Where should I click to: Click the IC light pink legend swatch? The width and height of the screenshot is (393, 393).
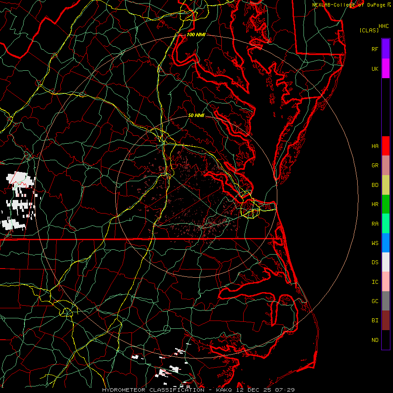click(x=386, y=282)
